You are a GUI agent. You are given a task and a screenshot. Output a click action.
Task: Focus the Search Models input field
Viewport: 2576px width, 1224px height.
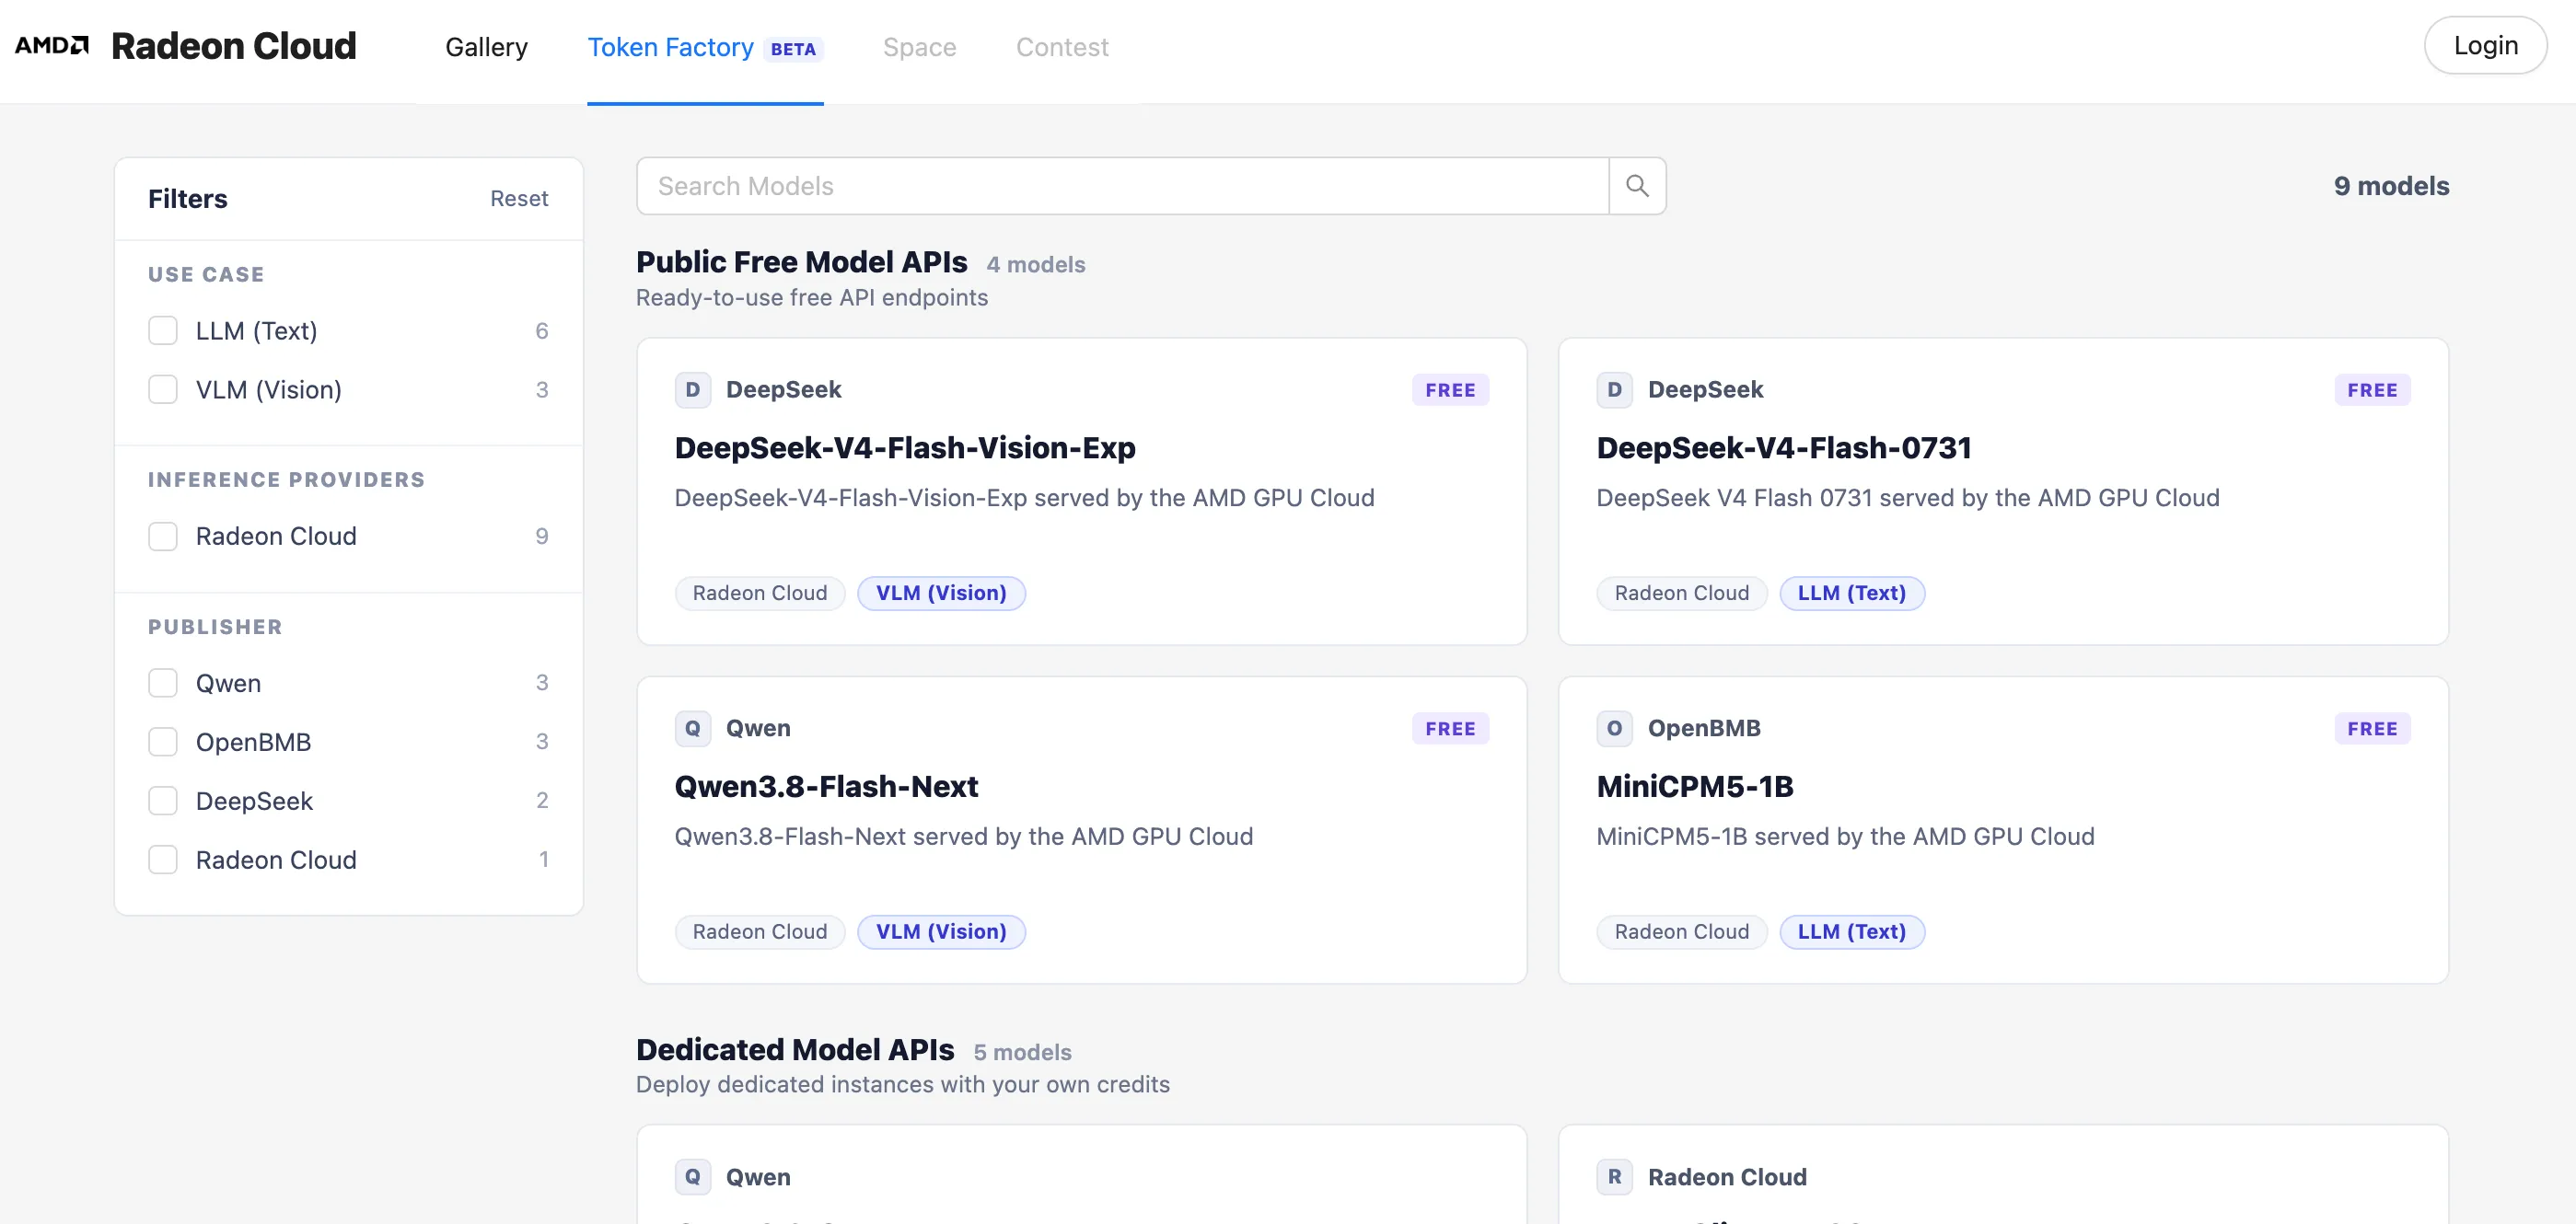[1122, 186]
